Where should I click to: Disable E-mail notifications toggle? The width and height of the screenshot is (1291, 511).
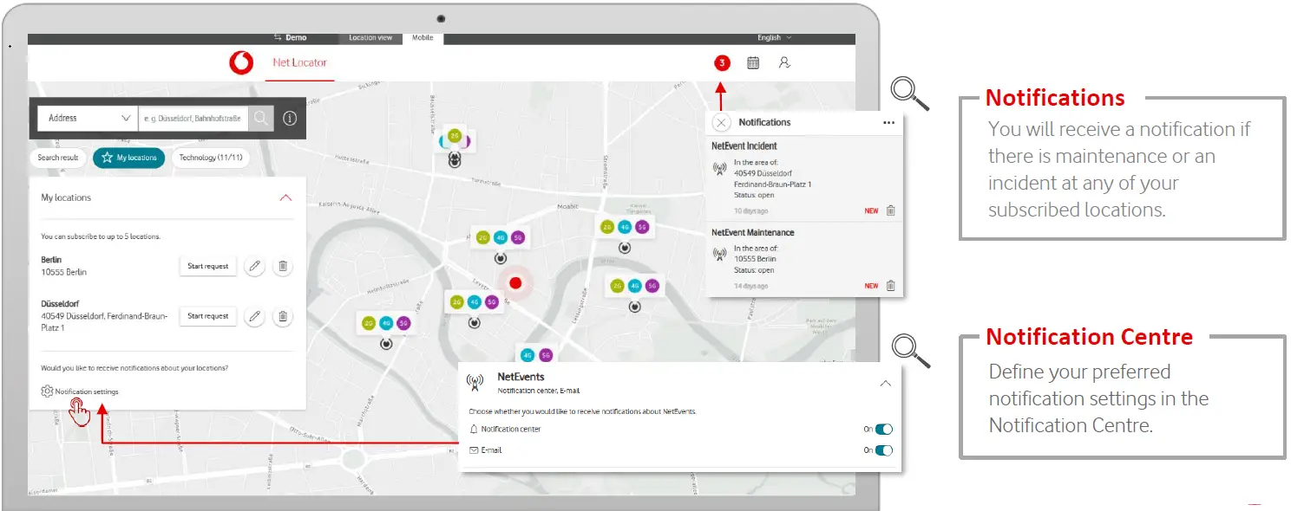[883, 450]
